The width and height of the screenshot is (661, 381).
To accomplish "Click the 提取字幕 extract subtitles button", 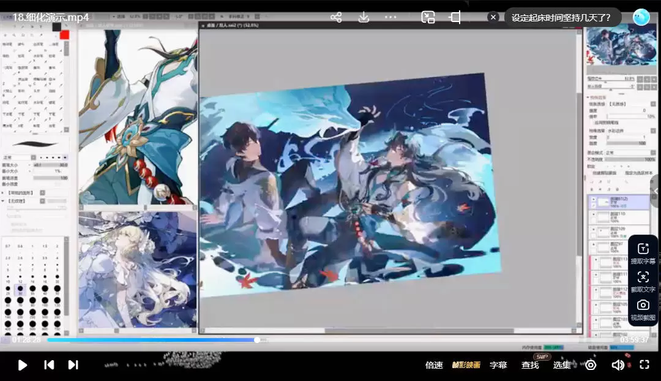I will pyautogui.click(x=643, y=253).
